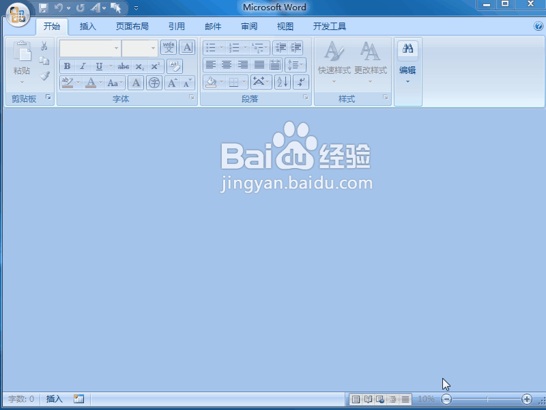Apply numbered list
The height and width of the screenshot is (410, 546).
[x=234, y=47]
